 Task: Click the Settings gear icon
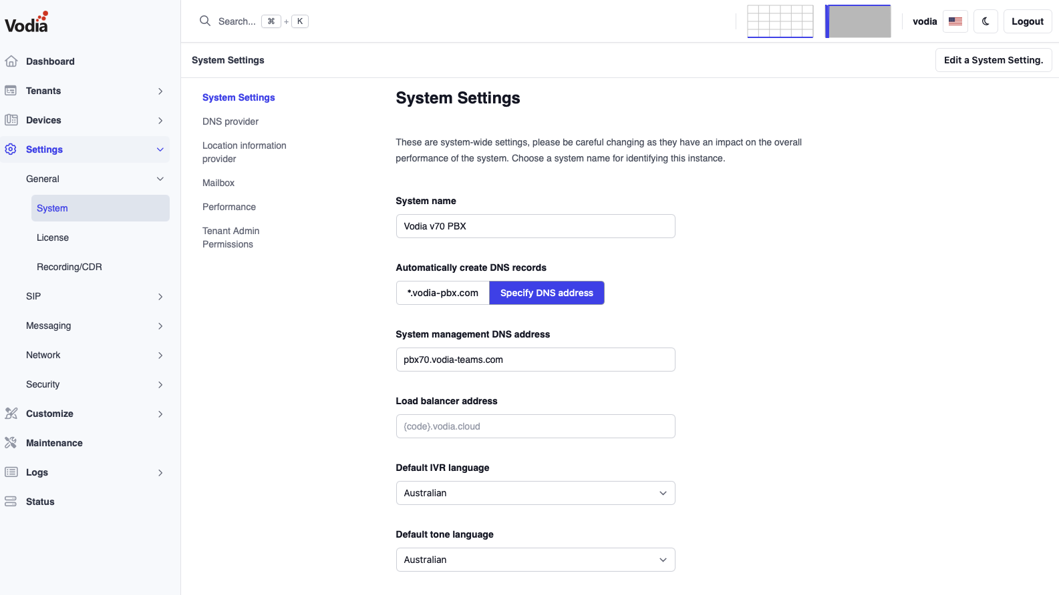click(x=11, y=149)
